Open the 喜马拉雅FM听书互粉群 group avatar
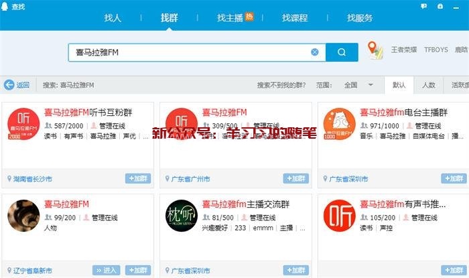This screenshot has width=469, height=278. click(x=23, y=125)
